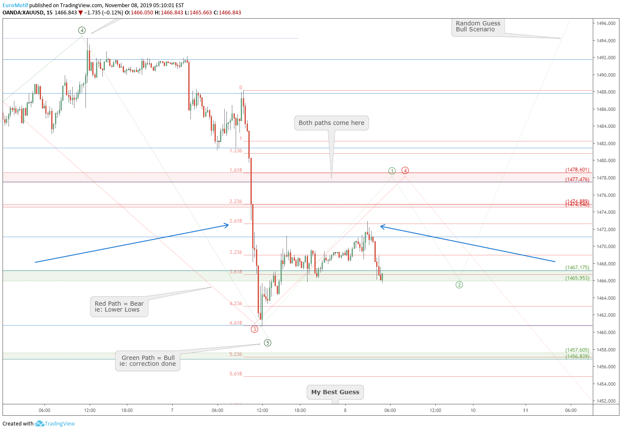Click the OANDA:XAUUSD symbol label
Viewport: 622px width, 431px height.
coord(23,13)
